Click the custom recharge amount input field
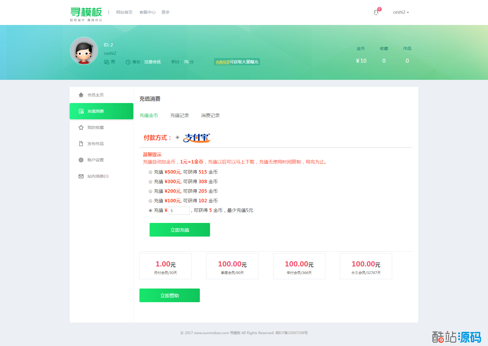The image size is (488, 346). [179, 211]
